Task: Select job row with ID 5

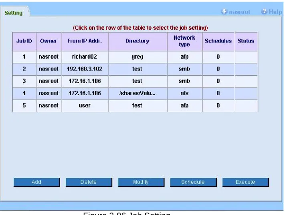Action: coord(135,105)
